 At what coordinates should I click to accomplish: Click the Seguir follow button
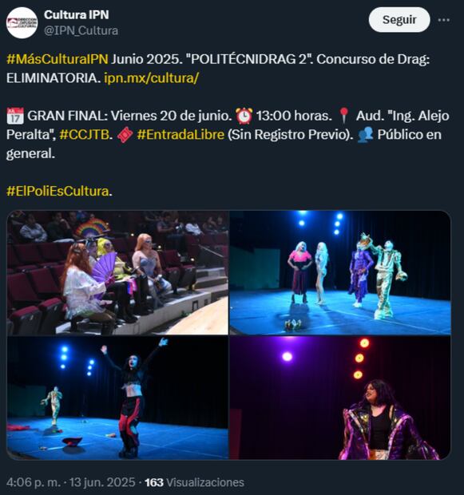coord(399,20)
